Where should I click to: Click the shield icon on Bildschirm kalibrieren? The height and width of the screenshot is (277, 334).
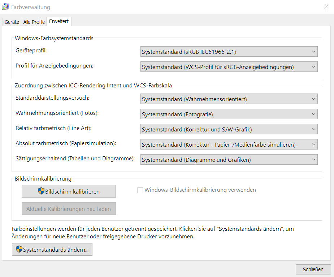click(41, 191)
